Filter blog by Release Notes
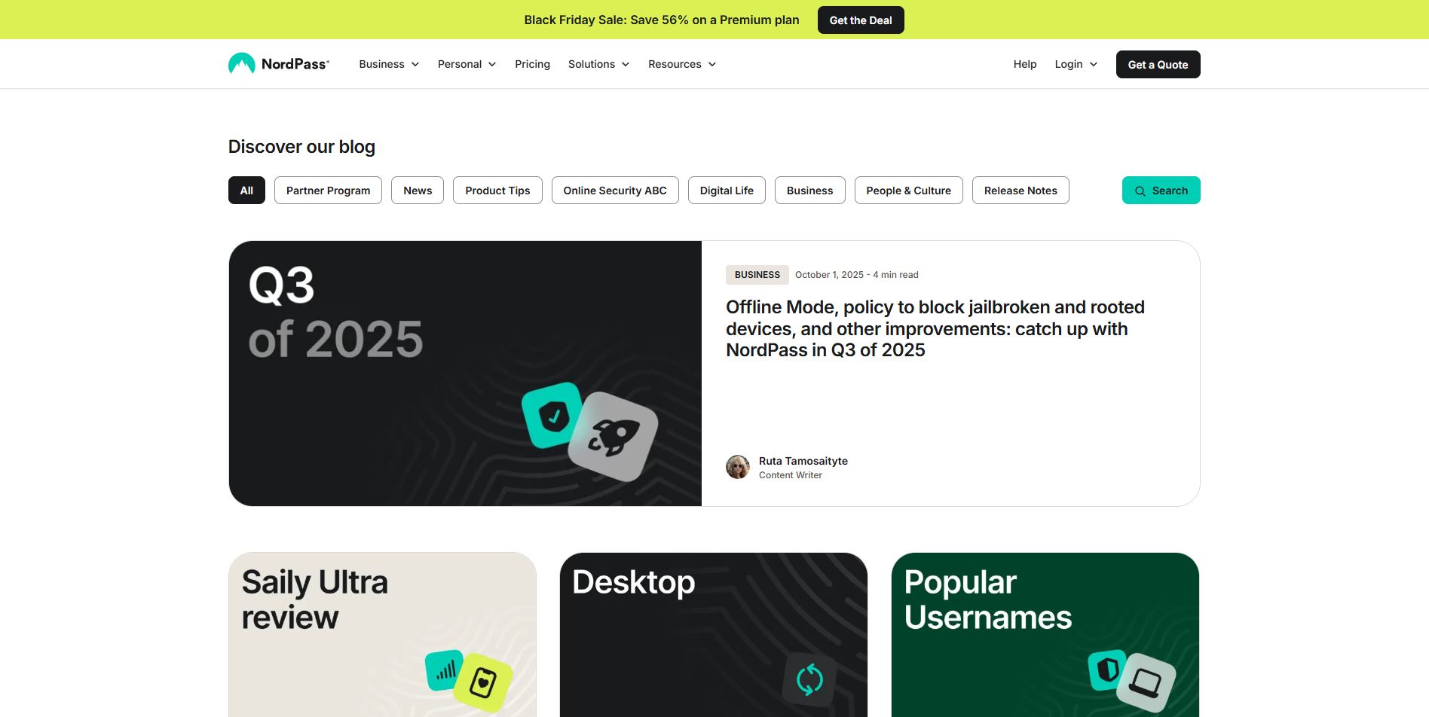This screenshot has height=717, width=1429. coord(1020,191)
